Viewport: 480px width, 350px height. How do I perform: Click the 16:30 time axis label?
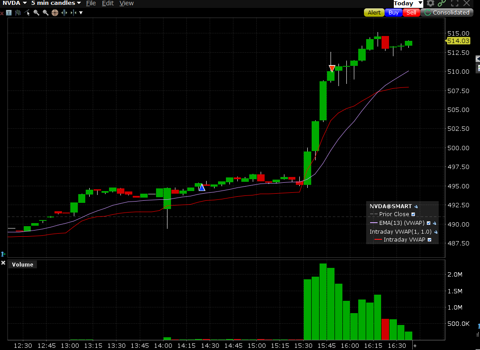[397, 346]
